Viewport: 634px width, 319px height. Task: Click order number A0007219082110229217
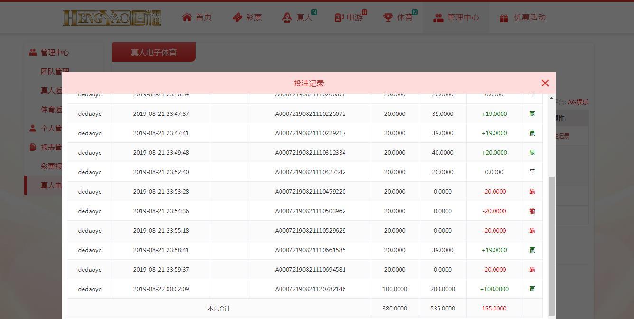(310, 133)
